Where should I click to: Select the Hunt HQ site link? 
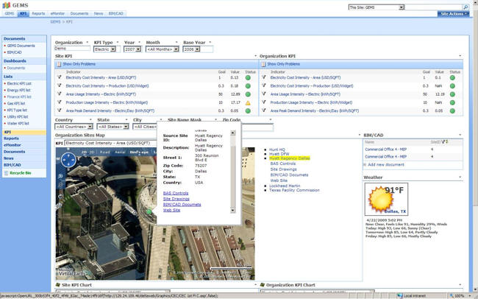pos(277,149)
